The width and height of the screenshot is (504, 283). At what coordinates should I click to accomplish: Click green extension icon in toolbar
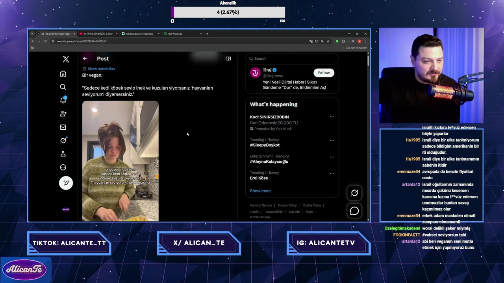(x=337, y=41)
